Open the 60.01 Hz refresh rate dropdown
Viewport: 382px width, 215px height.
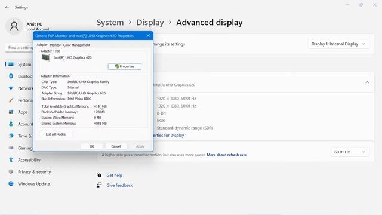coord(350,152)
